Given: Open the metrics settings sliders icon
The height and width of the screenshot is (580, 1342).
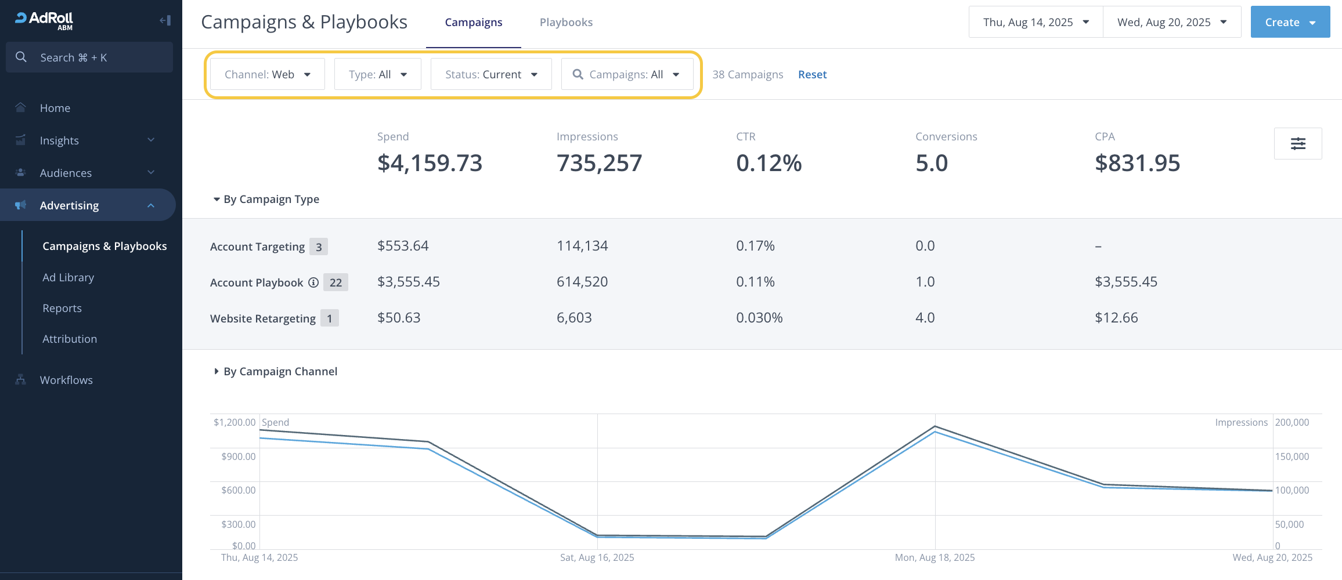Looking at the screenshot, I should pos(1297,143).
